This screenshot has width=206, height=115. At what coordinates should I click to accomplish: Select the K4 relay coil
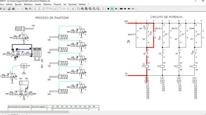tap(194, 66)
